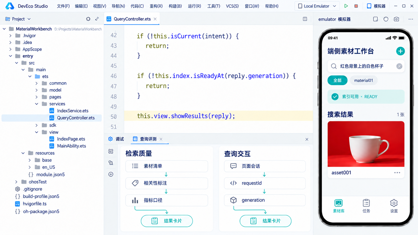Collapse the entry folder
The width and height of the screenshot is (418, 235).
coord(10,56)
